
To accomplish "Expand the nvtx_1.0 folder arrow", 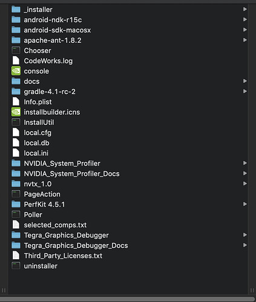I will (x=245, y=184).
